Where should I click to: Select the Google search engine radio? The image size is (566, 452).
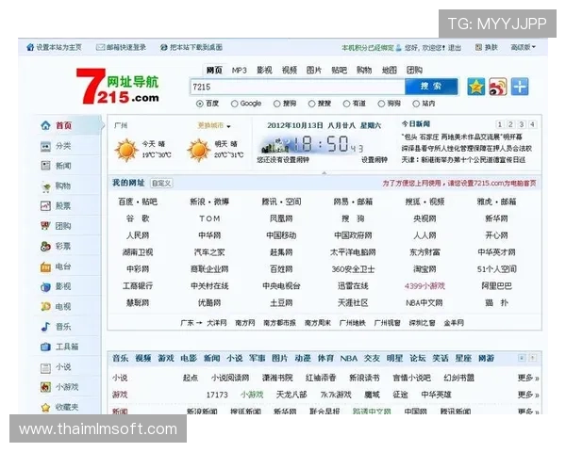click(235, 104)
